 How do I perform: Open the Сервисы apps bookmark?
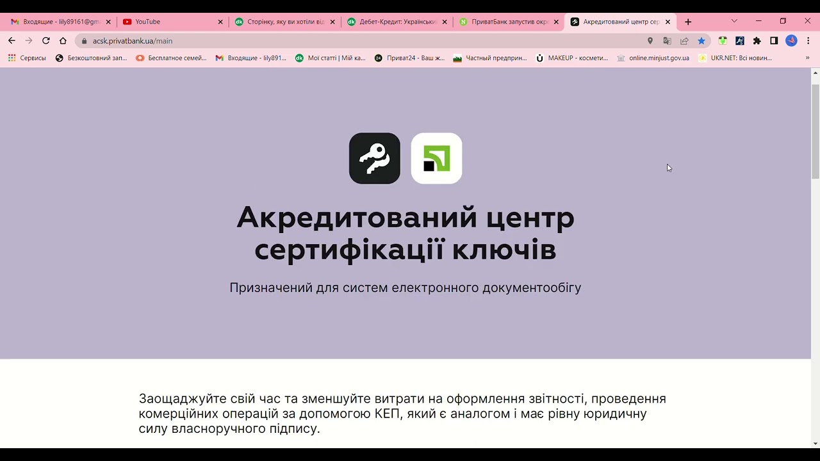27,58
